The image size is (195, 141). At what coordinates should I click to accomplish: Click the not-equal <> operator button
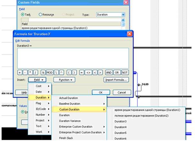[88, 73]
